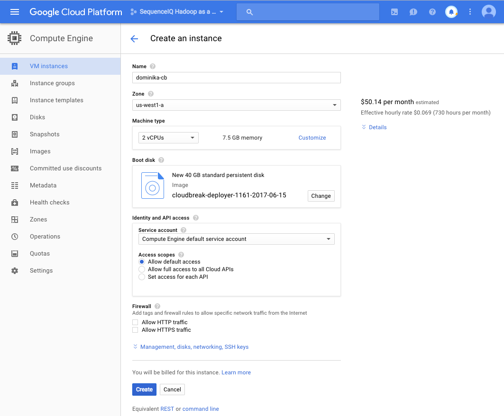
Task: Enable Allow HTTP traffic checkbox
Action: [x=135, y=322]
